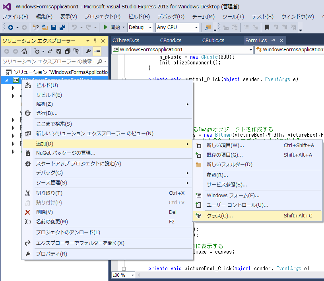Open the デバッグ(D) menu in menu bar

[171, 17]
